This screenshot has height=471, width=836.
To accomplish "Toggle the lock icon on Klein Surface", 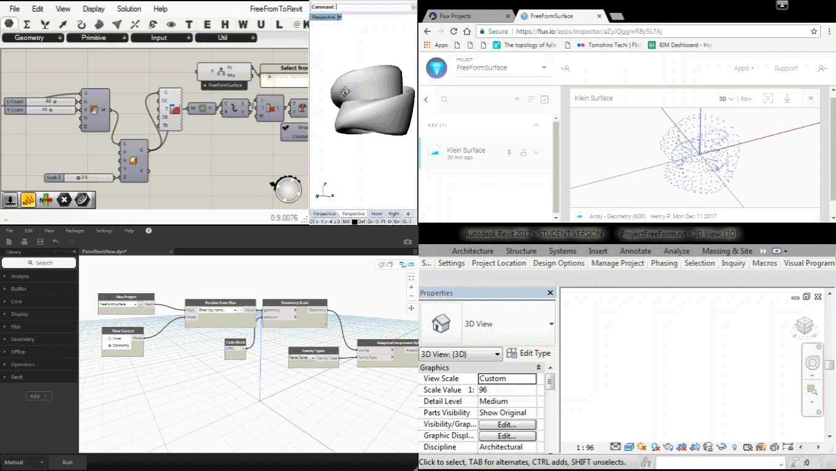I will 523,153.
